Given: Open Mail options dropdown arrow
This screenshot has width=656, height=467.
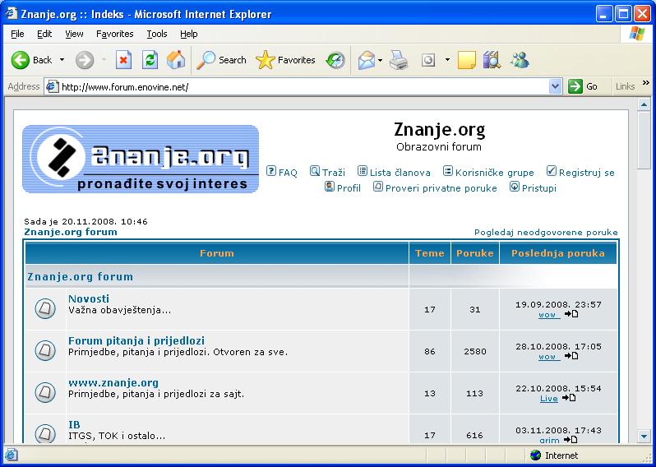Looking at the screenshot, I should 381,60.
